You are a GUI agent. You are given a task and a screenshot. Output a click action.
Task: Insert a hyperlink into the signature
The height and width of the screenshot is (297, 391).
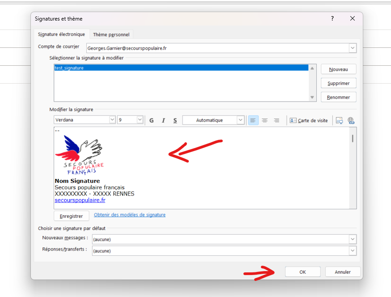[x=351, y=120]
